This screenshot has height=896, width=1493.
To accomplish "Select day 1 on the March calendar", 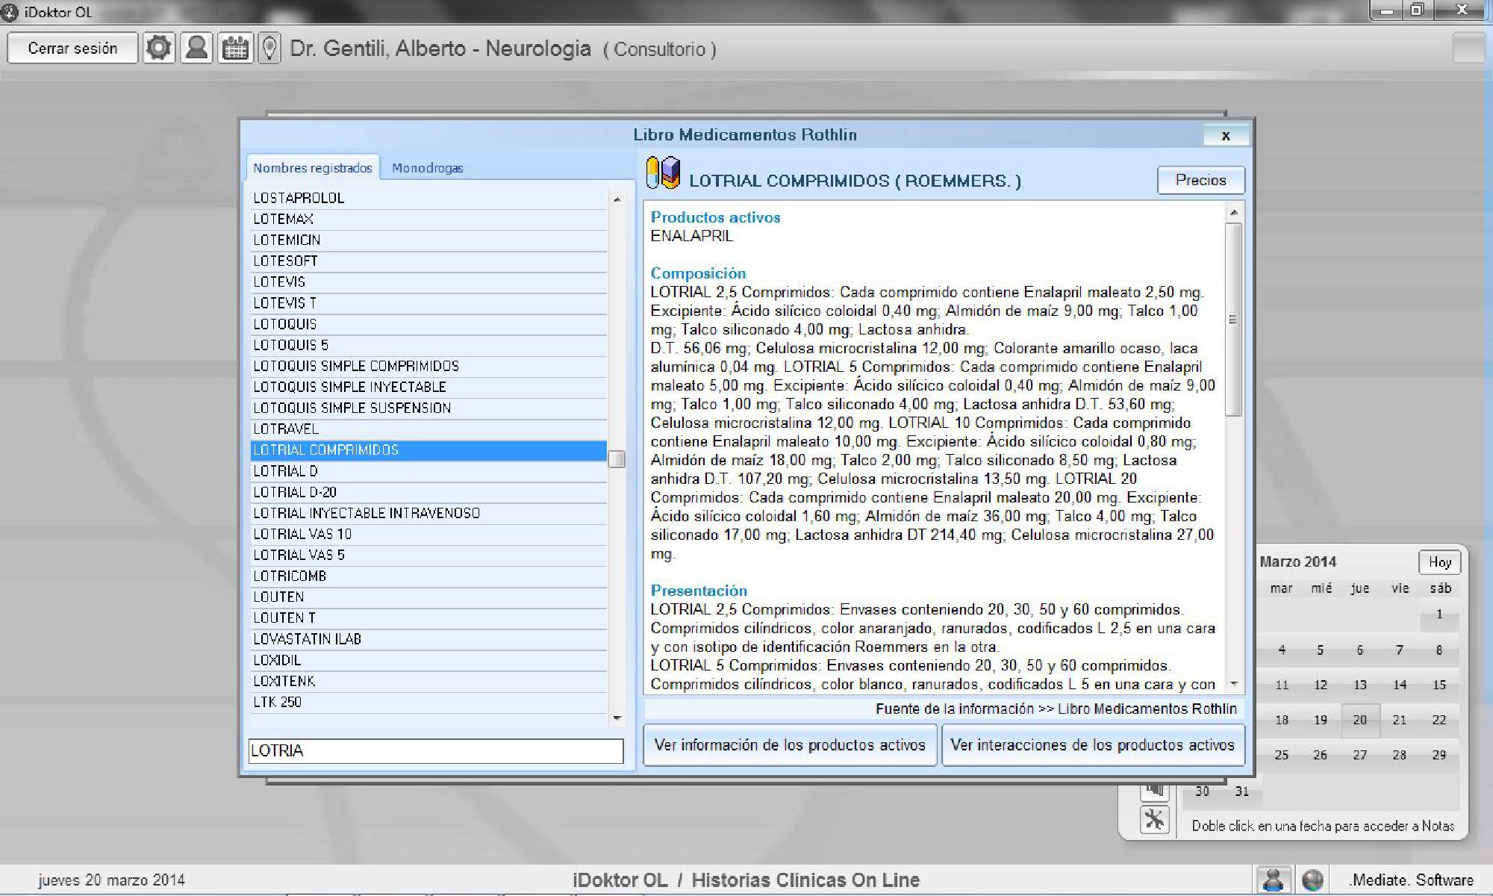I will 1439,615.
